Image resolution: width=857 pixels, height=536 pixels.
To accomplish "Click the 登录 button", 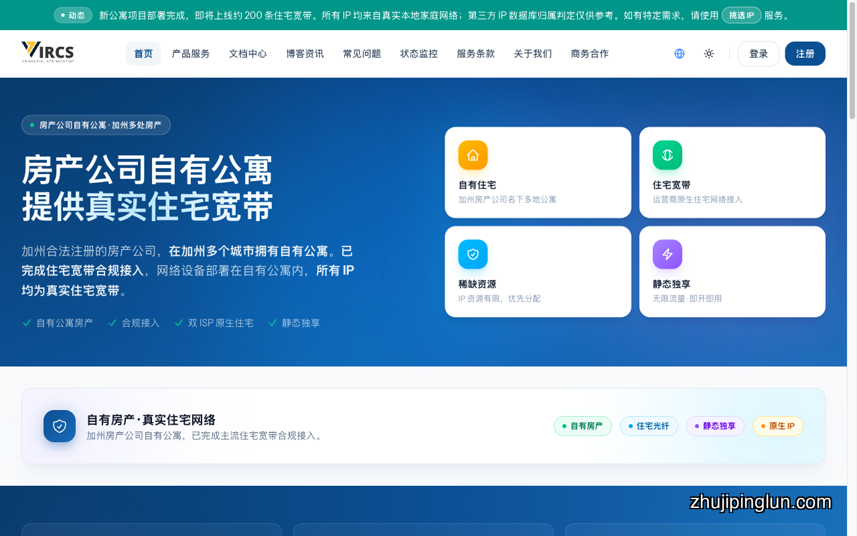I will (759, 54).
